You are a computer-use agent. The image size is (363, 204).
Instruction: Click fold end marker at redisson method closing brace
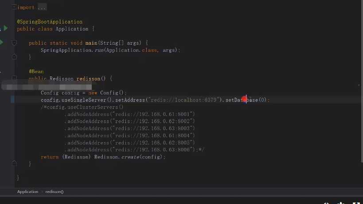click(14, 163)
